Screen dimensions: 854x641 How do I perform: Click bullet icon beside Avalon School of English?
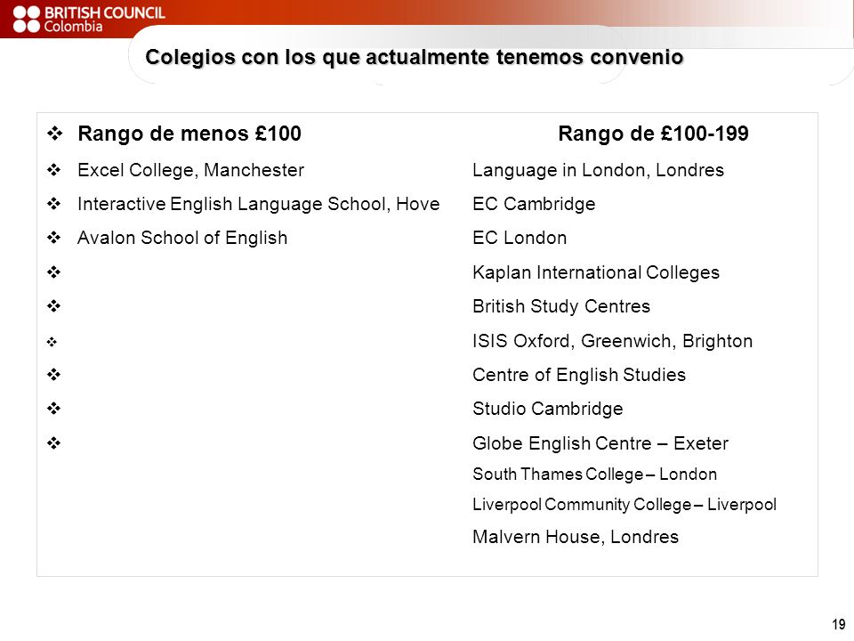coord(54,238)
